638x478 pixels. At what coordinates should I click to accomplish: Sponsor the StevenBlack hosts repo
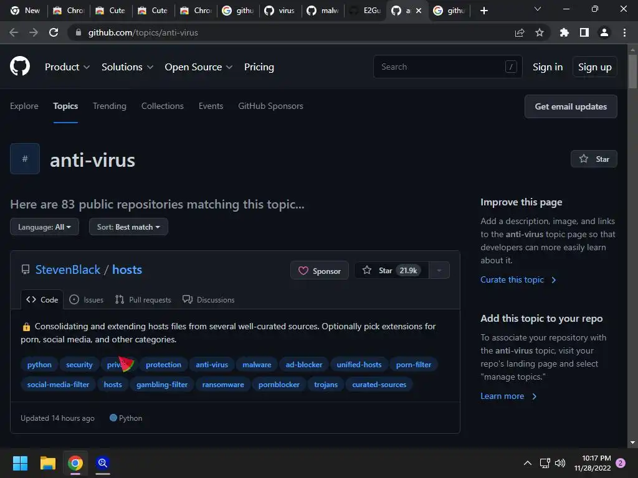coord(320,270)
